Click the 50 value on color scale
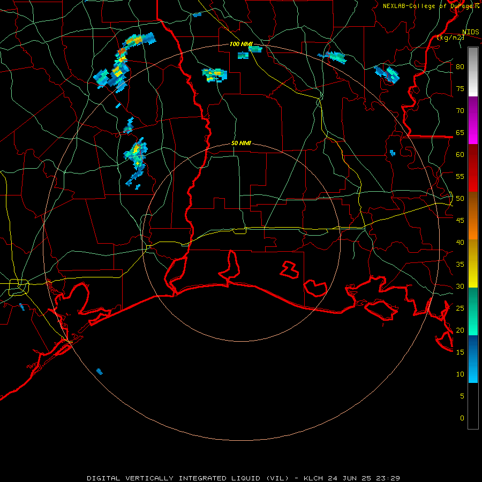The image size is (482, 482). [460, 199]
